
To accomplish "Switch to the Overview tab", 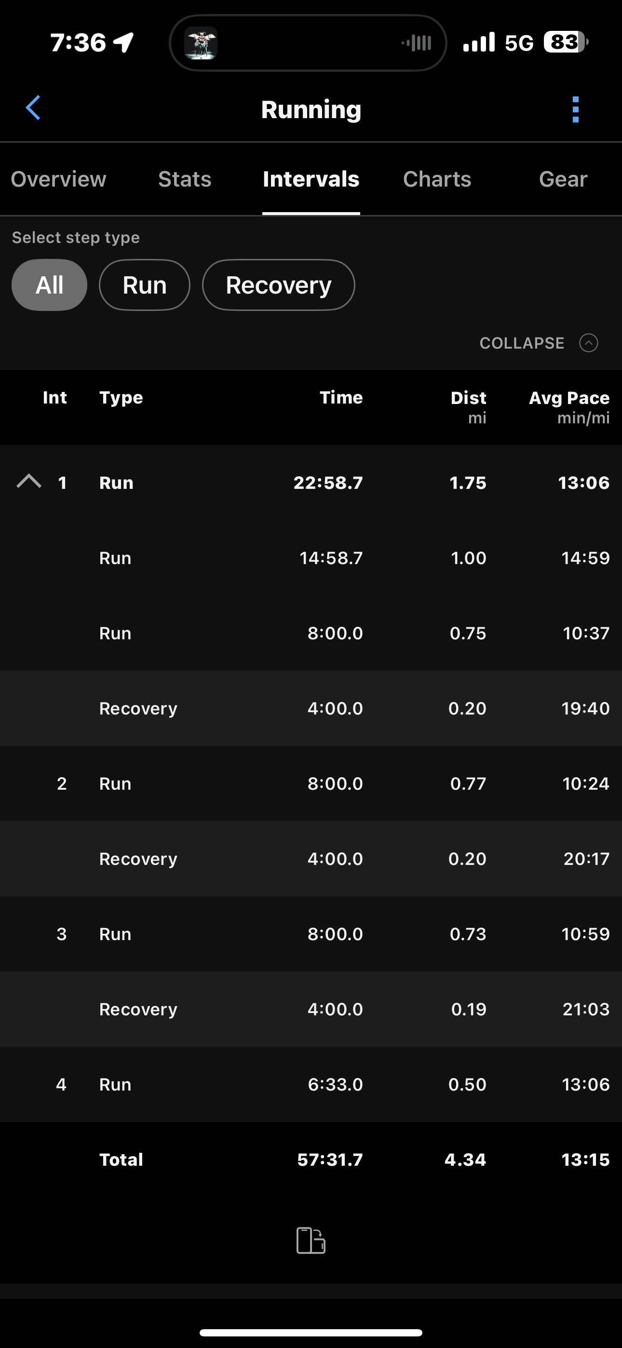I will pos(59,179).
